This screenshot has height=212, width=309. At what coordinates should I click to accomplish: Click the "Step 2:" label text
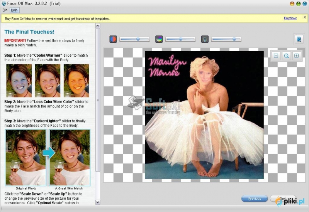[10, 102]
